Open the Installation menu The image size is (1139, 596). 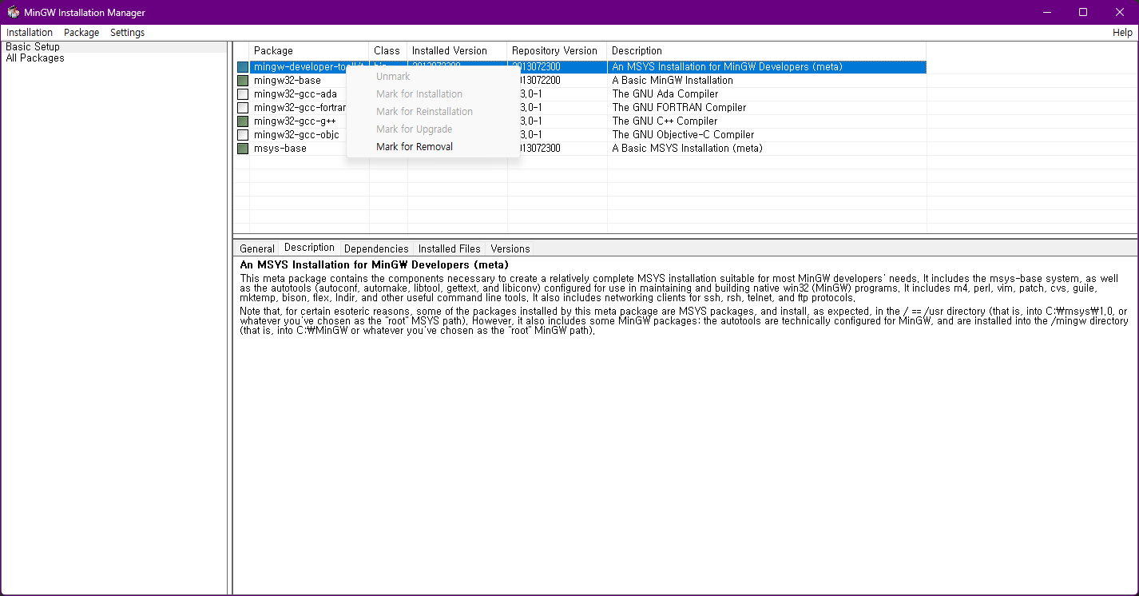click(30, 33)
